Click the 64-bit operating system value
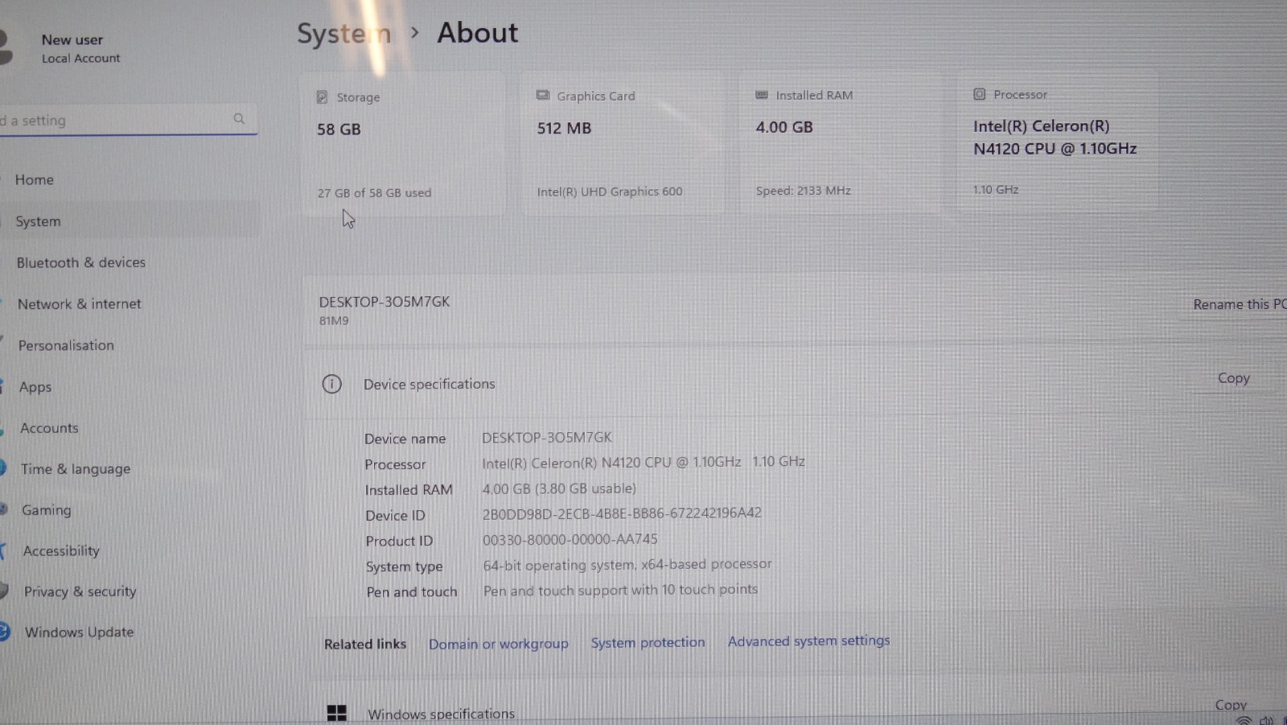Viewport: 1287px width, 725px height. point(627,565)
